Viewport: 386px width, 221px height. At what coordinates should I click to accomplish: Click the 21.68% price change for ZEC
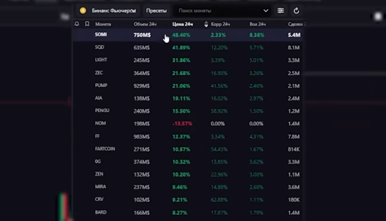[x=181, y=73]
